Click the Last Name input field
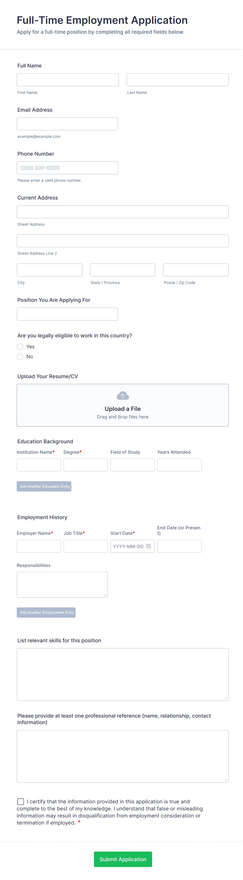Viewport: 243px width, 880px height. coord(177,80)
